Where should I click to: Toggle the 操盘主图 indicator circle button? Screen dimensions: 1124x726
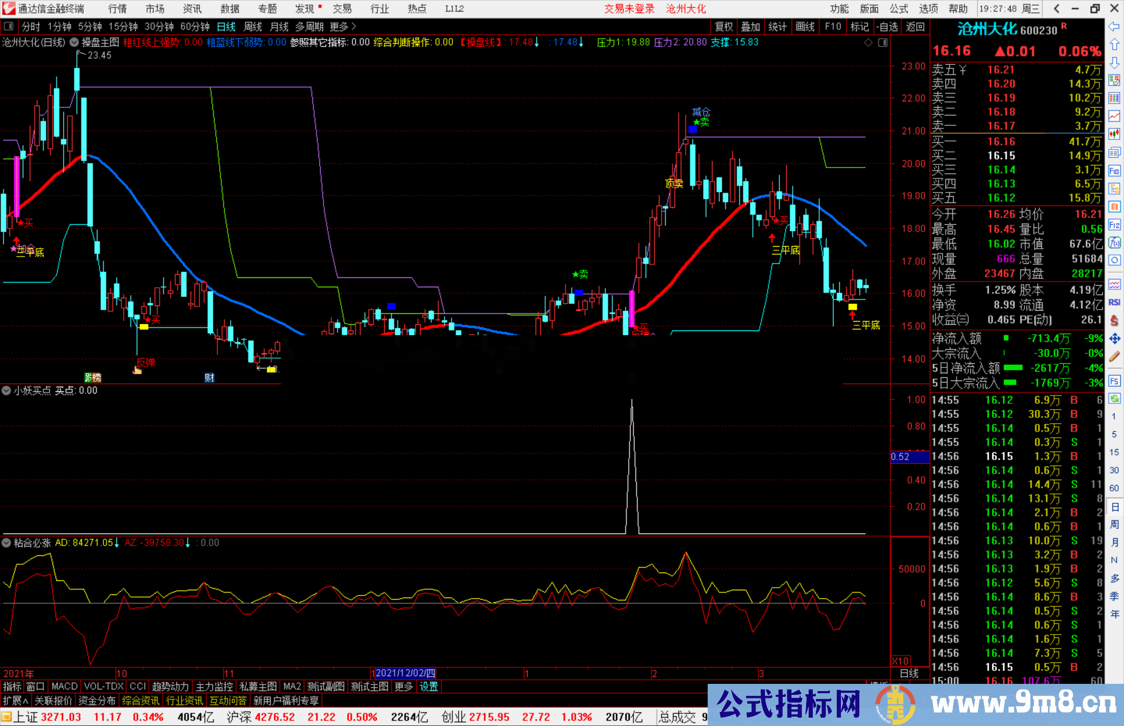tap(74, 43)
